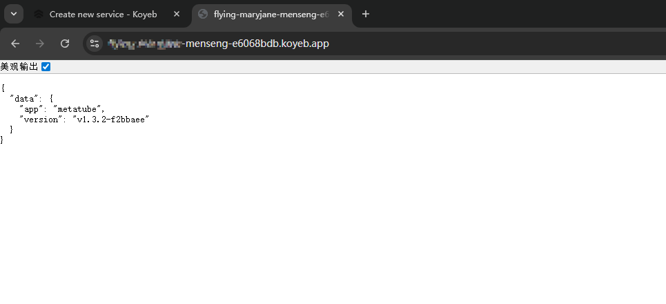Click the "data" key in JSON
This screenshot has width=666, height=304.
point(25,98)
